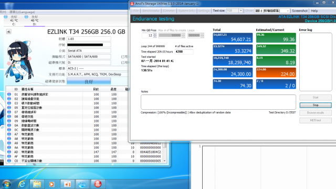This screenshot has width=336, height=189.
Task: Open the Language menu in CrystalDiskInfo
Action: tap(22, 12)
